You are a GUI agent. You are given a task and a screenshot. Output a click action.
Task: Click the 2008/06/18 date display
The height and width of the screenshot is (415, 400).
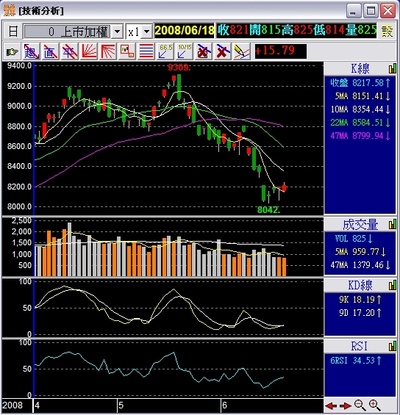(185, 30)
